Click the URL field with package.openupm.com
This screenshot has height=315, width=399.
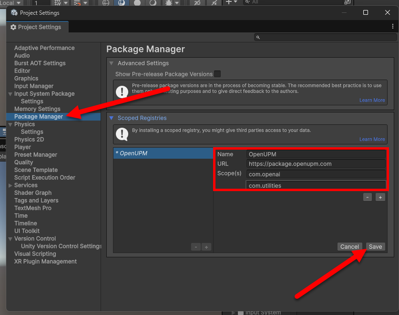[x=316, y=164]
